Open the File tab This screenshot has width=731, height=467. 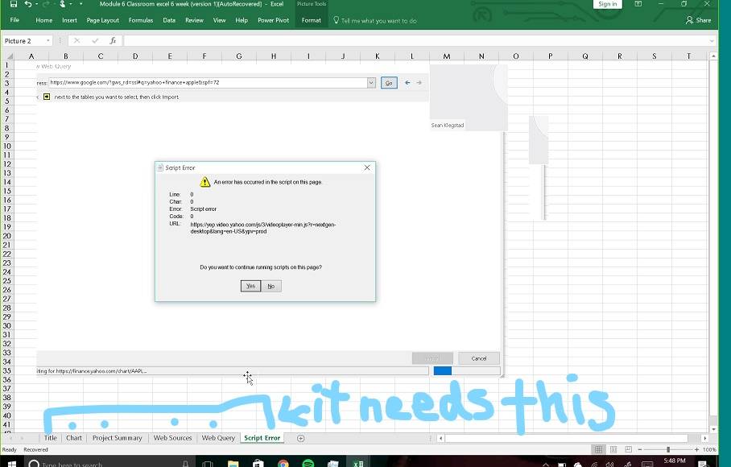[x=15, y=20]
